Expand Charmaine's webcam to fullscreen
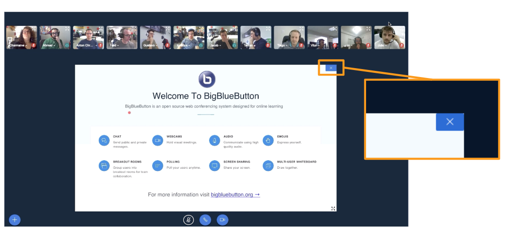506x241 pixels. pyautogui.click(x=34, y=29)
